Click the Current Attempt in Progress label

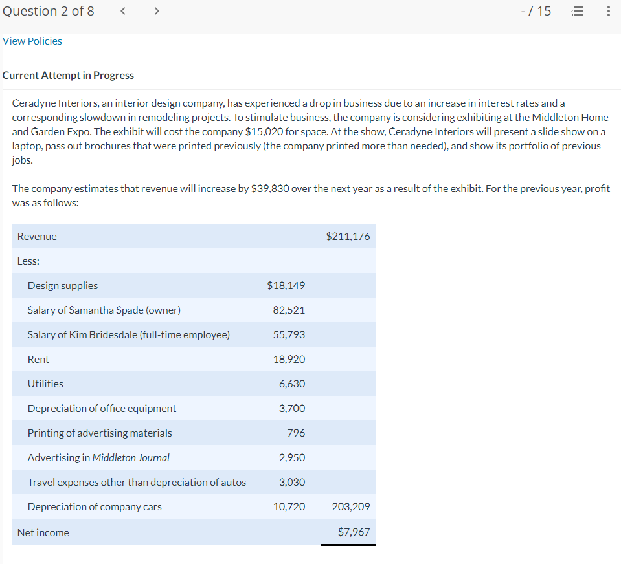[x=68, y=75]
